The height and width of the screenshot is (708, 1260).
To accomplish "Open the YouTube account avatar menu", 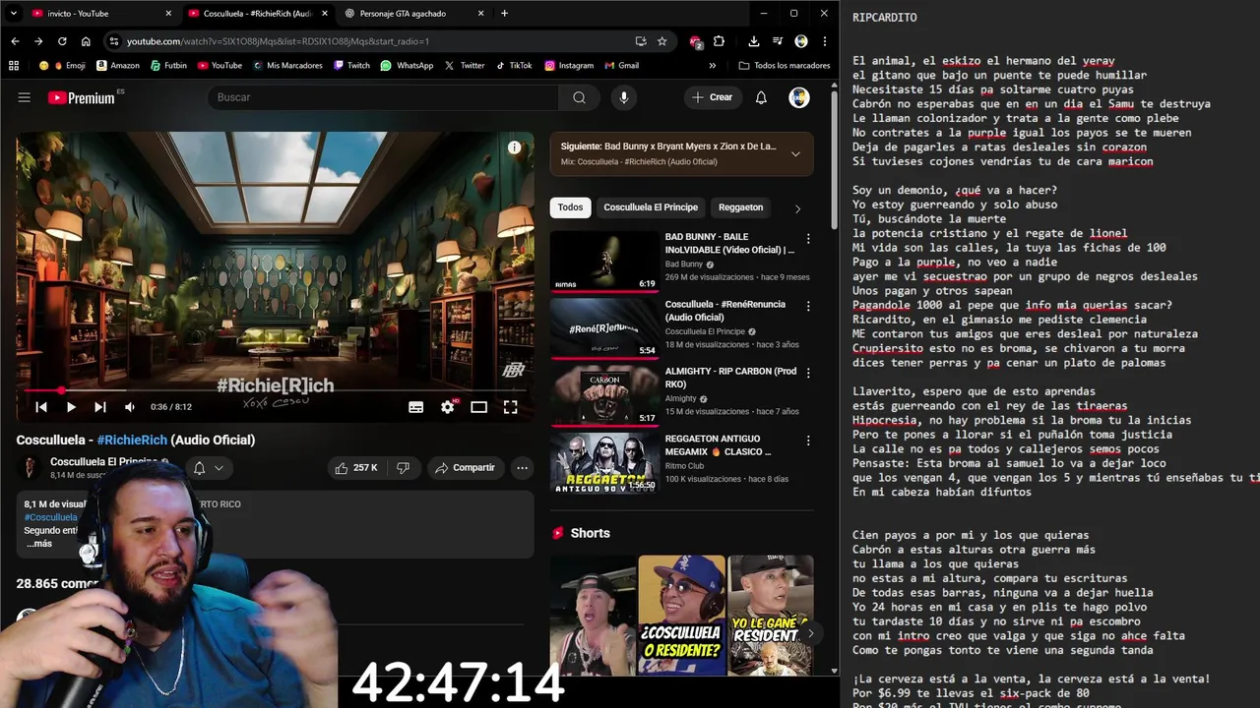I will pos(799,97).
